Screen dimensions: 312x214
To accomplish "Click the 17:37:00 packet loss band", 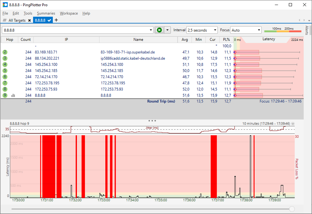I will point(214,167).
